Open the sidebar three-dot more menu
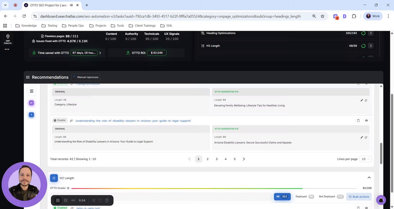 [x=7, y=49]
